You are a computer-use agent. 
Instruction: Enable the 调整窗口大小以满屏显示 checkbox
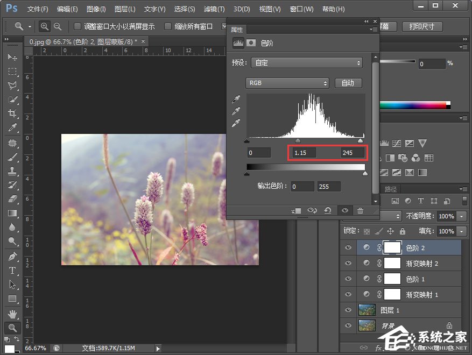click(x=78, y=26)
